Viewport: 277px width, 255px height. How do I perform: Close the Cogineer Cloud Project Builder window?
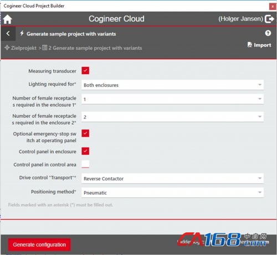click(x=273, y=7)
